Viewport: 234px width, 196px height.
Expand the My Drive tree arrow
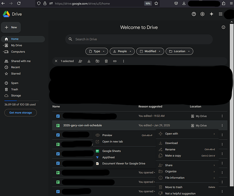(3, 45)
